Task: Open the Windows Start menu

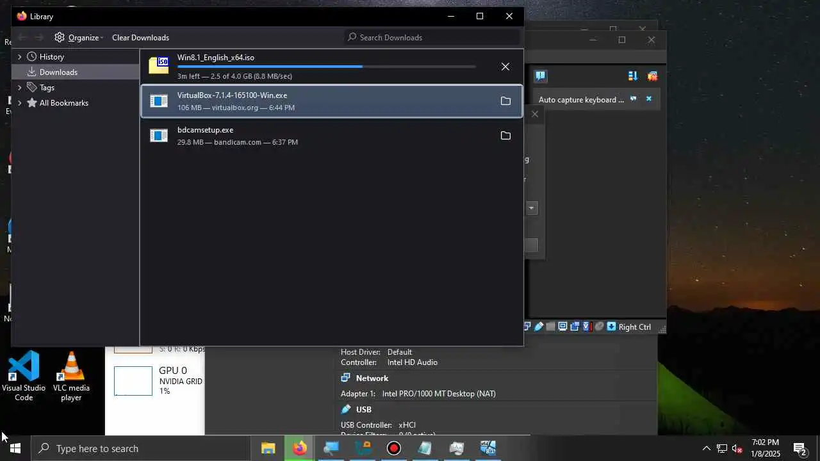Action: pos(15,448)
